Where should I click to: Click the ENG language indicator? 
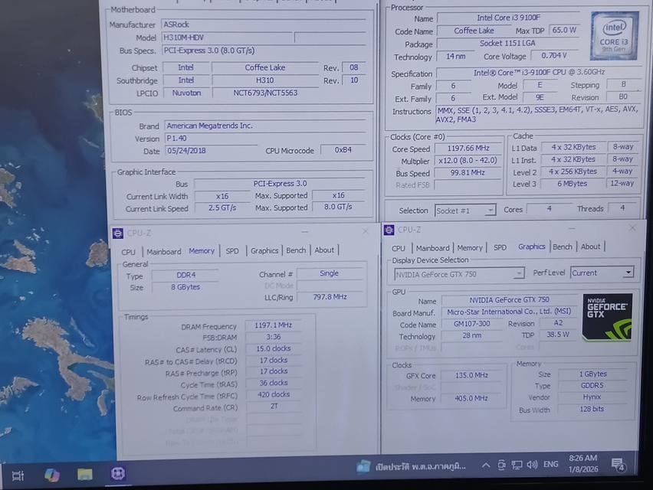coord(551,464)
